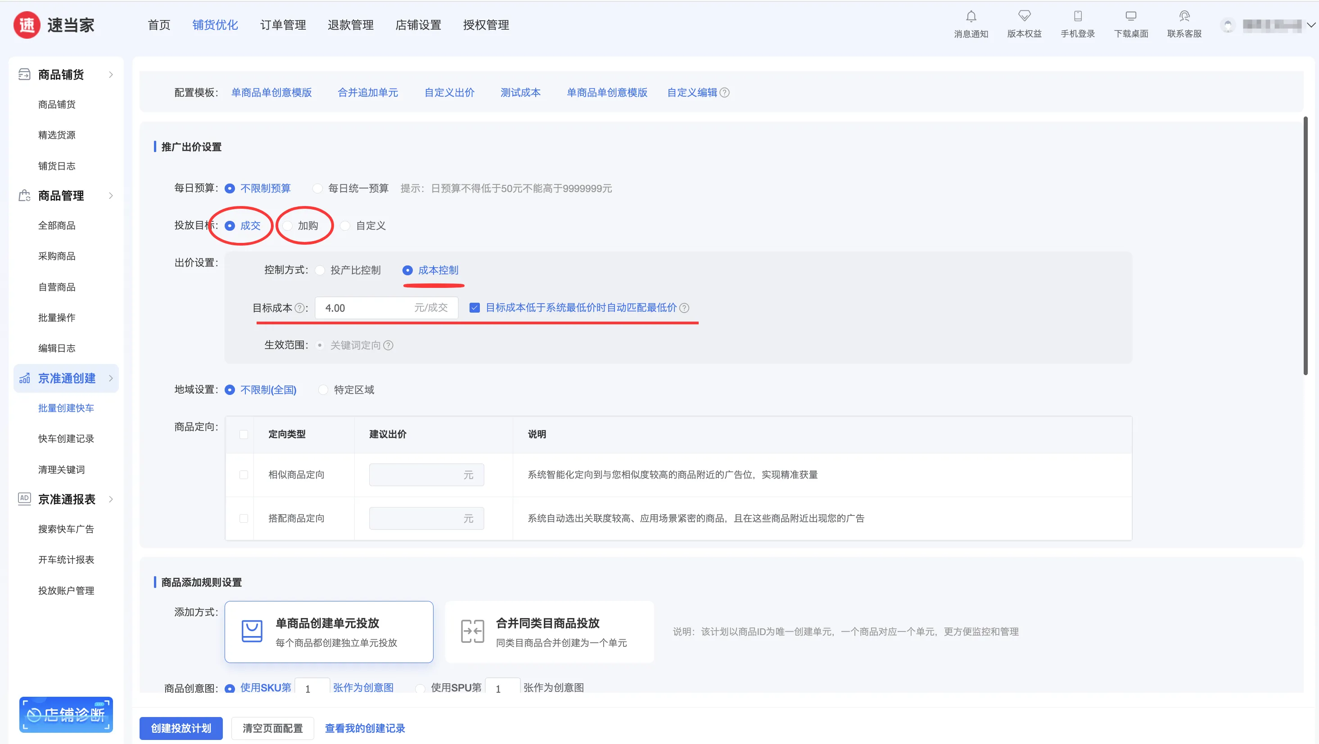Click help icon beside 目标成本 label
The height and width of the screenshot is (744, 1319).
[299, 308]
